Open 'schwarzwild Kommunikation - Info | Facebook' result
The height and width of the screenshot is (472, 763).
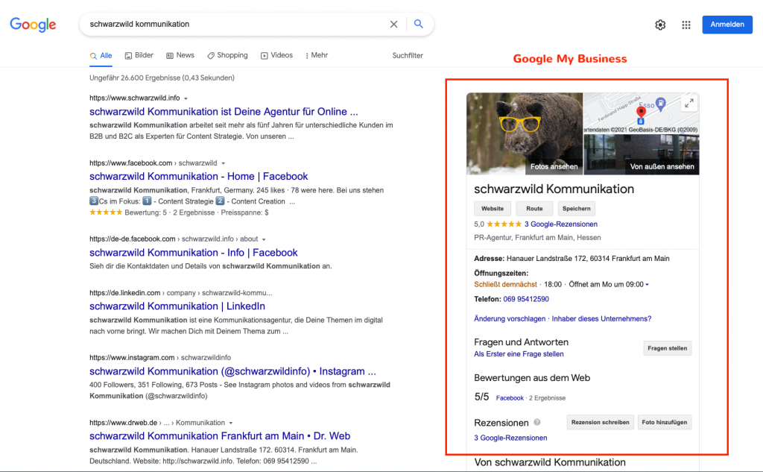click(x=193, y=252)
